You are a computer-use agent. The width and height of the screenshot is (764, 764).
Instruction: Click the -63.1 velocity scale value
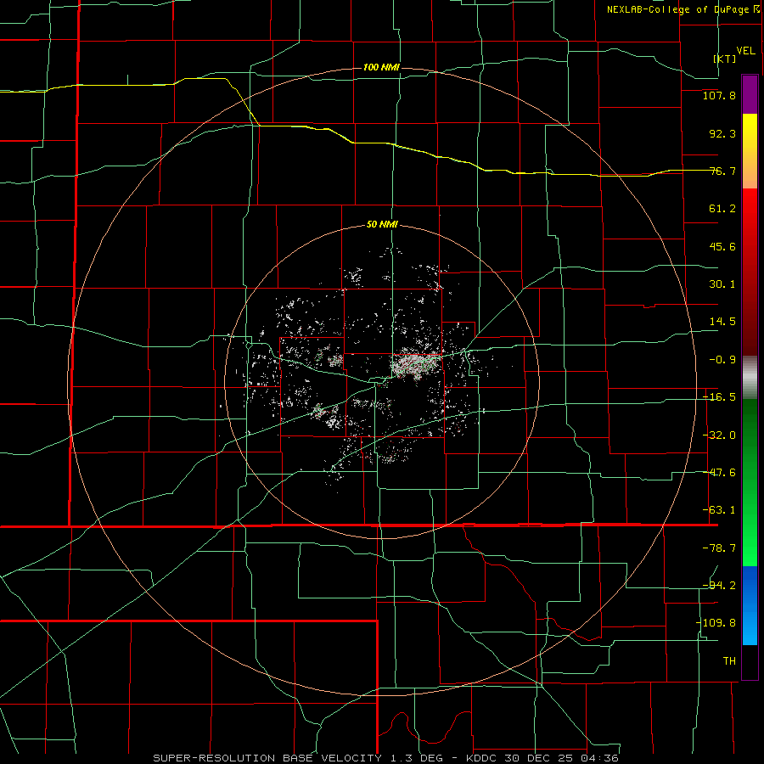click(x=719, y=510)
